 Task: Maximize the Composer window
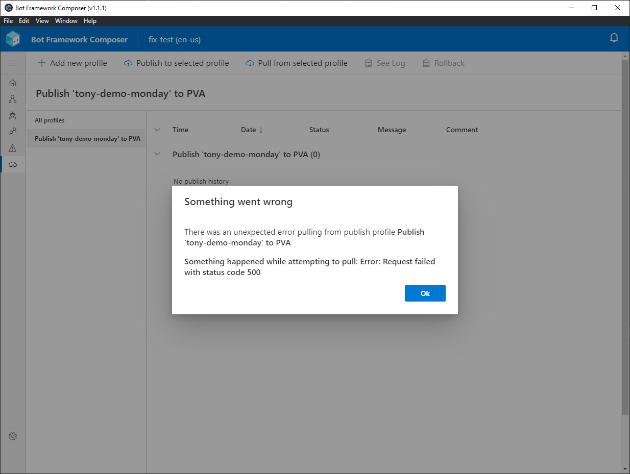click(594, 8)
